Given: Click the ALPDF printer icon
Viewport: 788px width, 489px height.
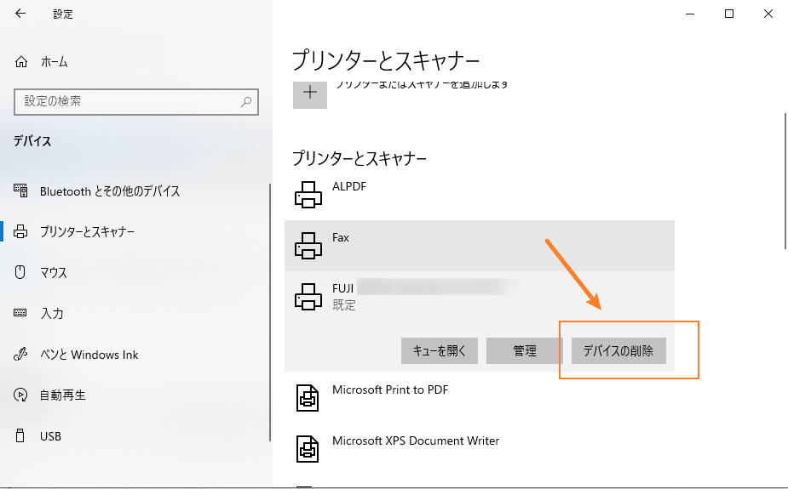Looking at the screenshot, I should (308, 195).
